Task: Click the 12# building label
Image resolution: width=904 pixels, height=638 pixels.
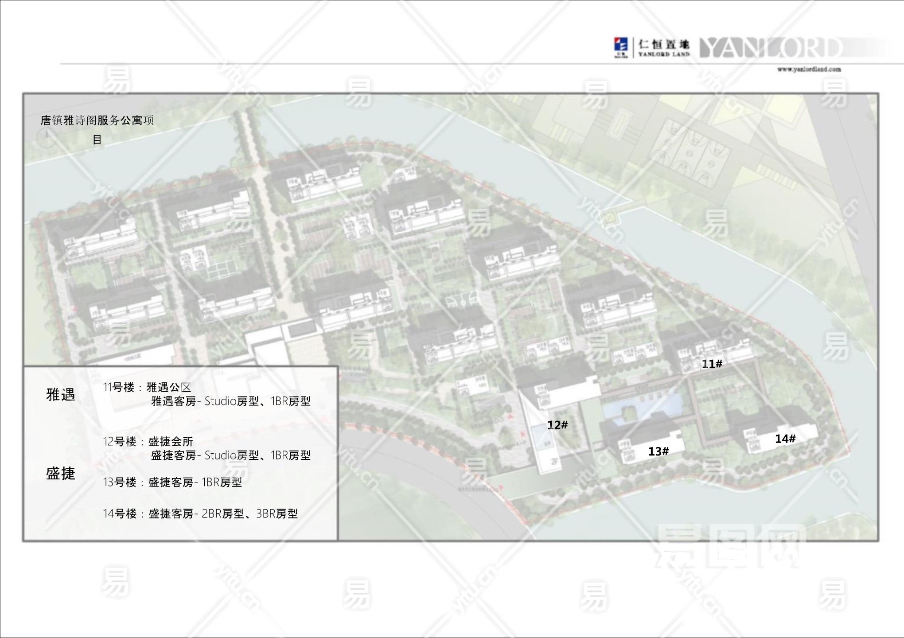Action: point(557,425)
